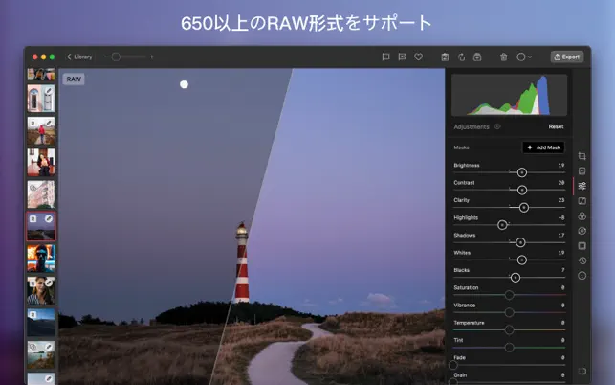615x385 pixels.
Task: Open the Frame tool icon
Action: tap(582, 246)
